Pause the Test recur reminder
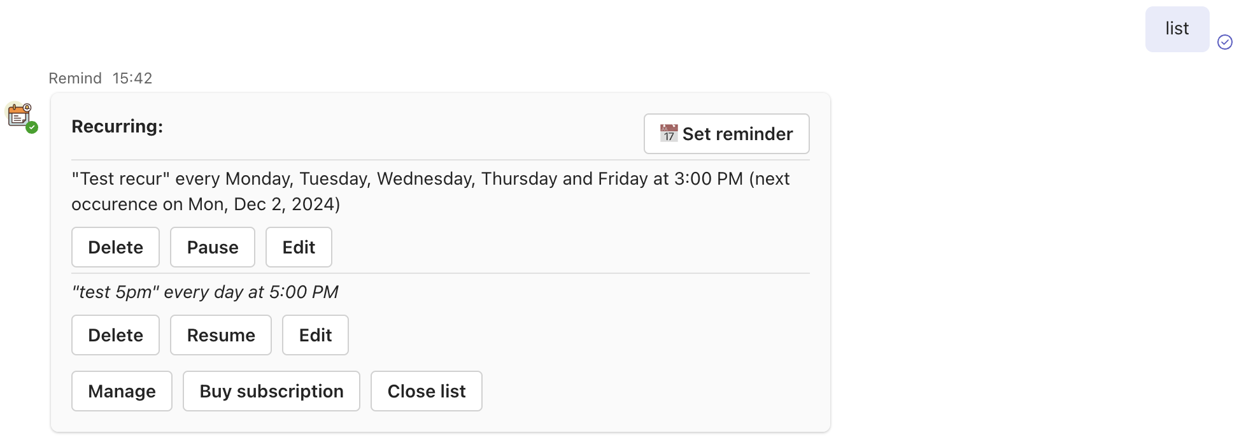 [x=212, y=247]
